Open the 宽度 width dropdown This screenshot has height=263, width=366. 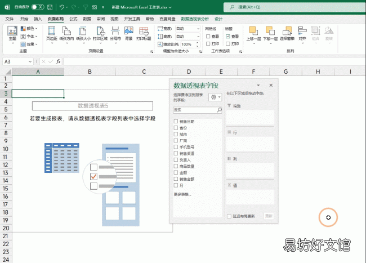(198, 29)
